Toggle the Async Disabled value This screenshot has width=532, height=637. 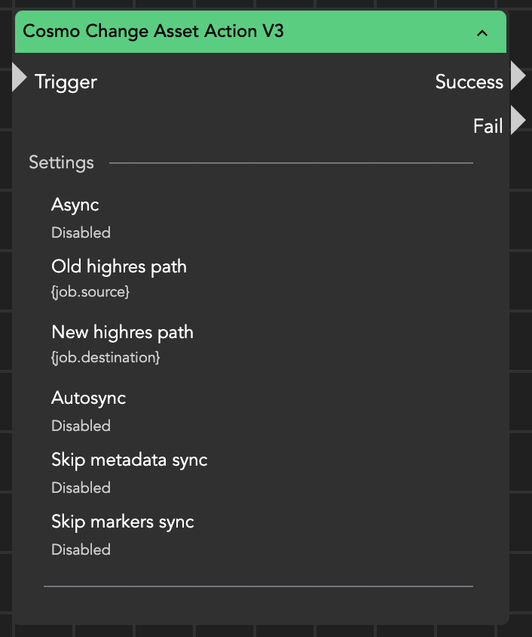pos(81,232)
